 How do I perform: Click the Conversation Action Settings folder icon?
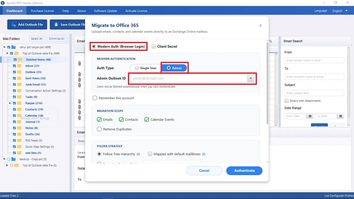click(19, 91)
